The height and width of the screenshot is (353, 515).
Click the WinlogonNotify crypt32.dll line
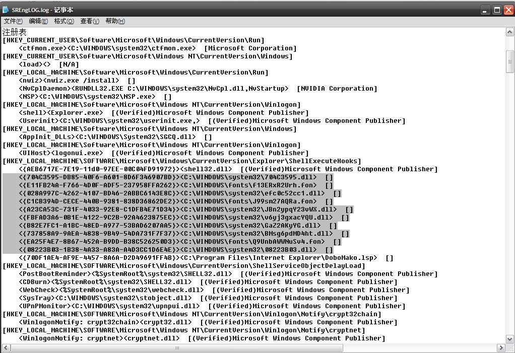click(x=208, y=322)
